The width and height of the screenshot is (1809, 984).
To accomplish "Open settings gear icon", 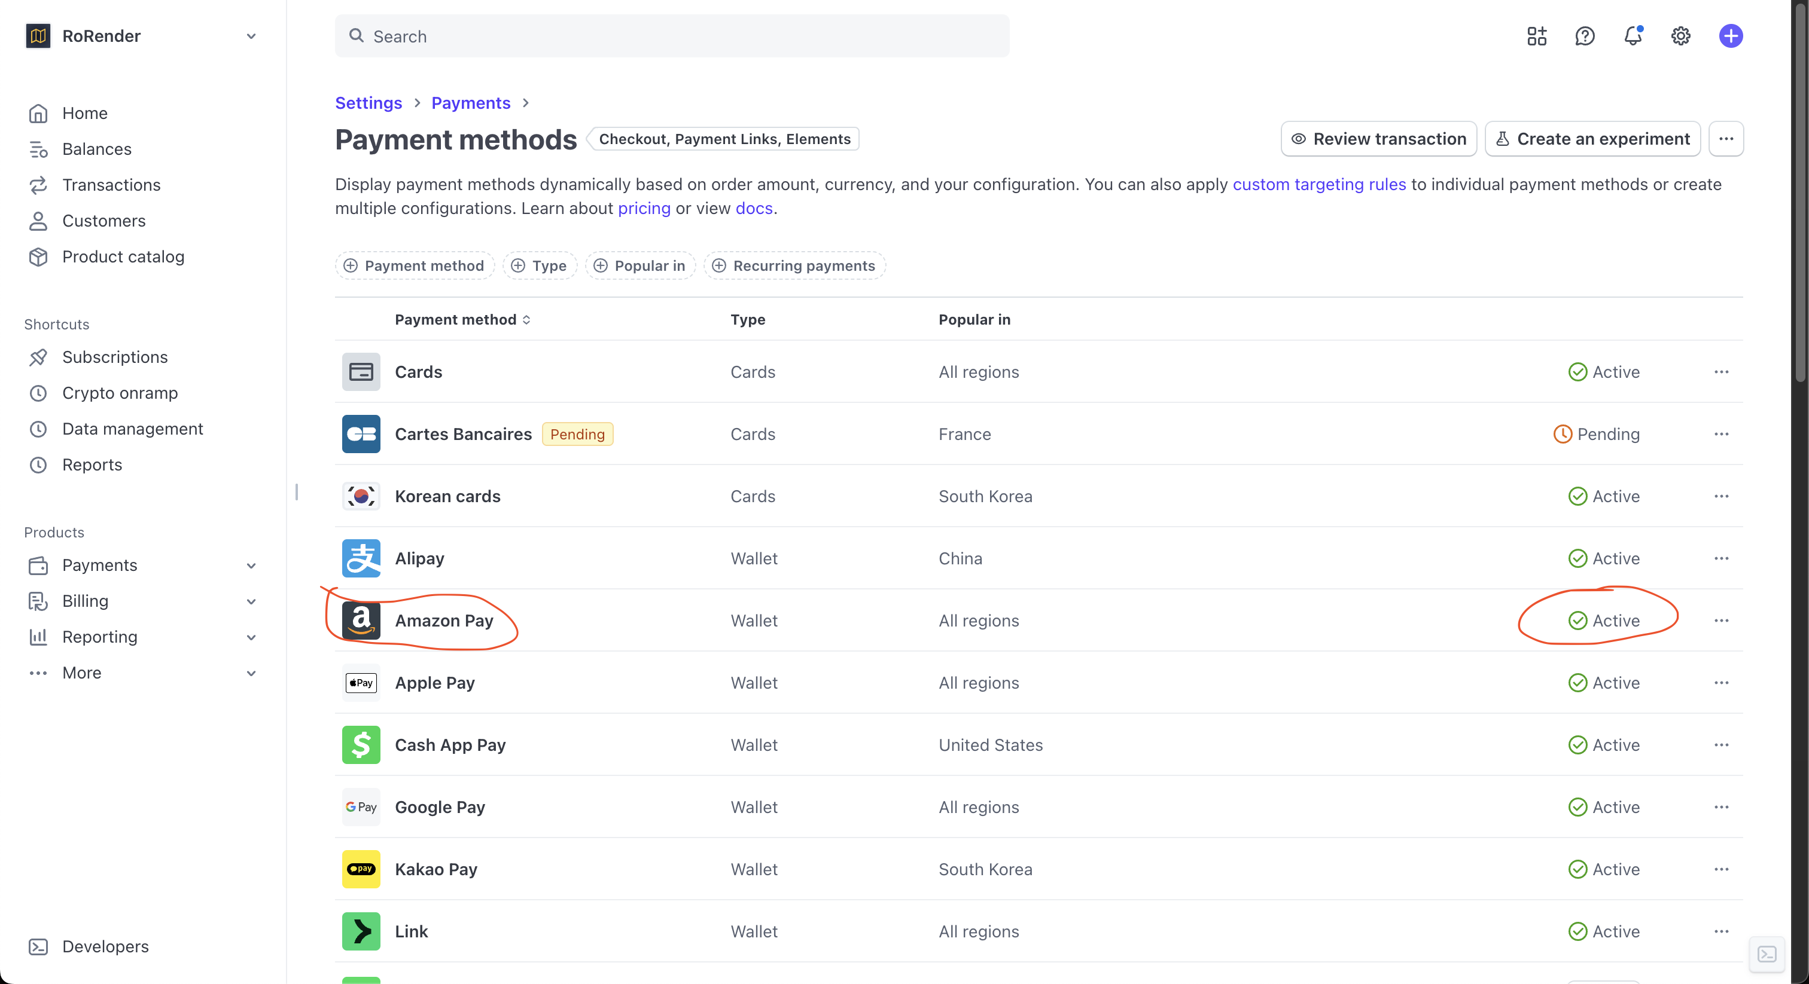I will click(x=1680, y=36).
